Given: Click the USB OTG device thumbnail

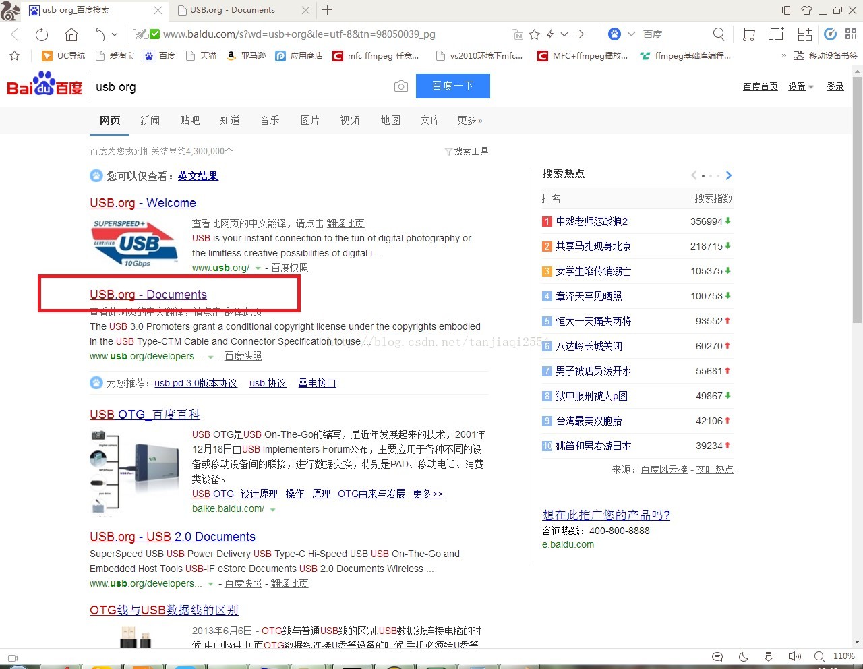Looking at the screenshot, I should 135,472.
